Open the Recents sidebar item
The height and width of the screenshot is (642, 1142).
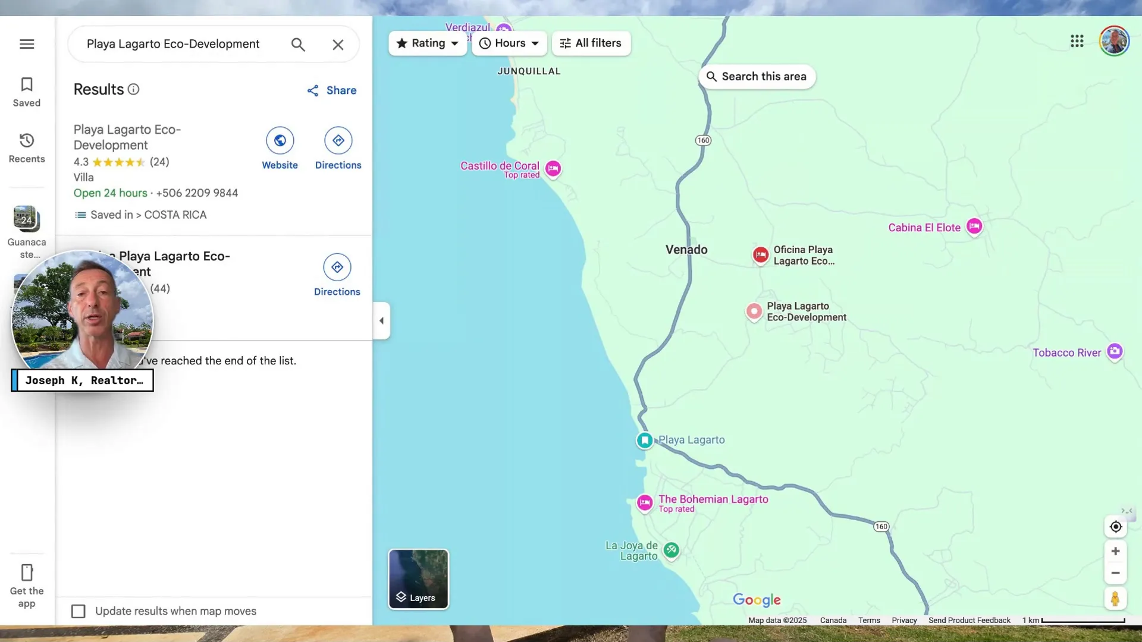[27, 148]
